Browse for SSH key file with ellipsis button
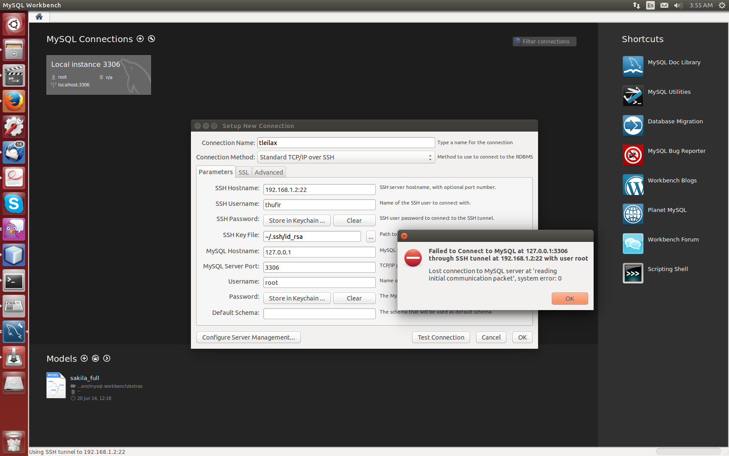729x456 pixels. pos(371,237)
